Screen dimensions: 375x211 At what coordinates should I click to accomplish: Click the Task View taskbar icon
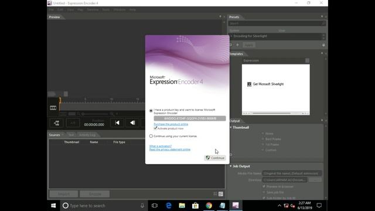155,206
